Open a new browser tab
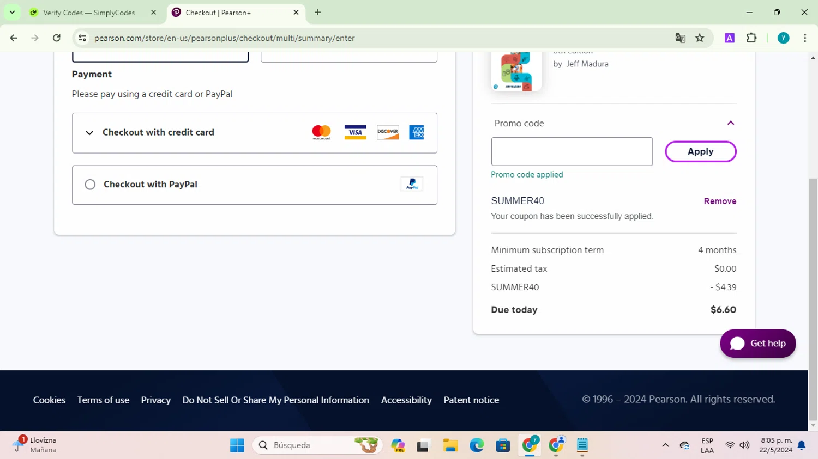 point(317,13)
